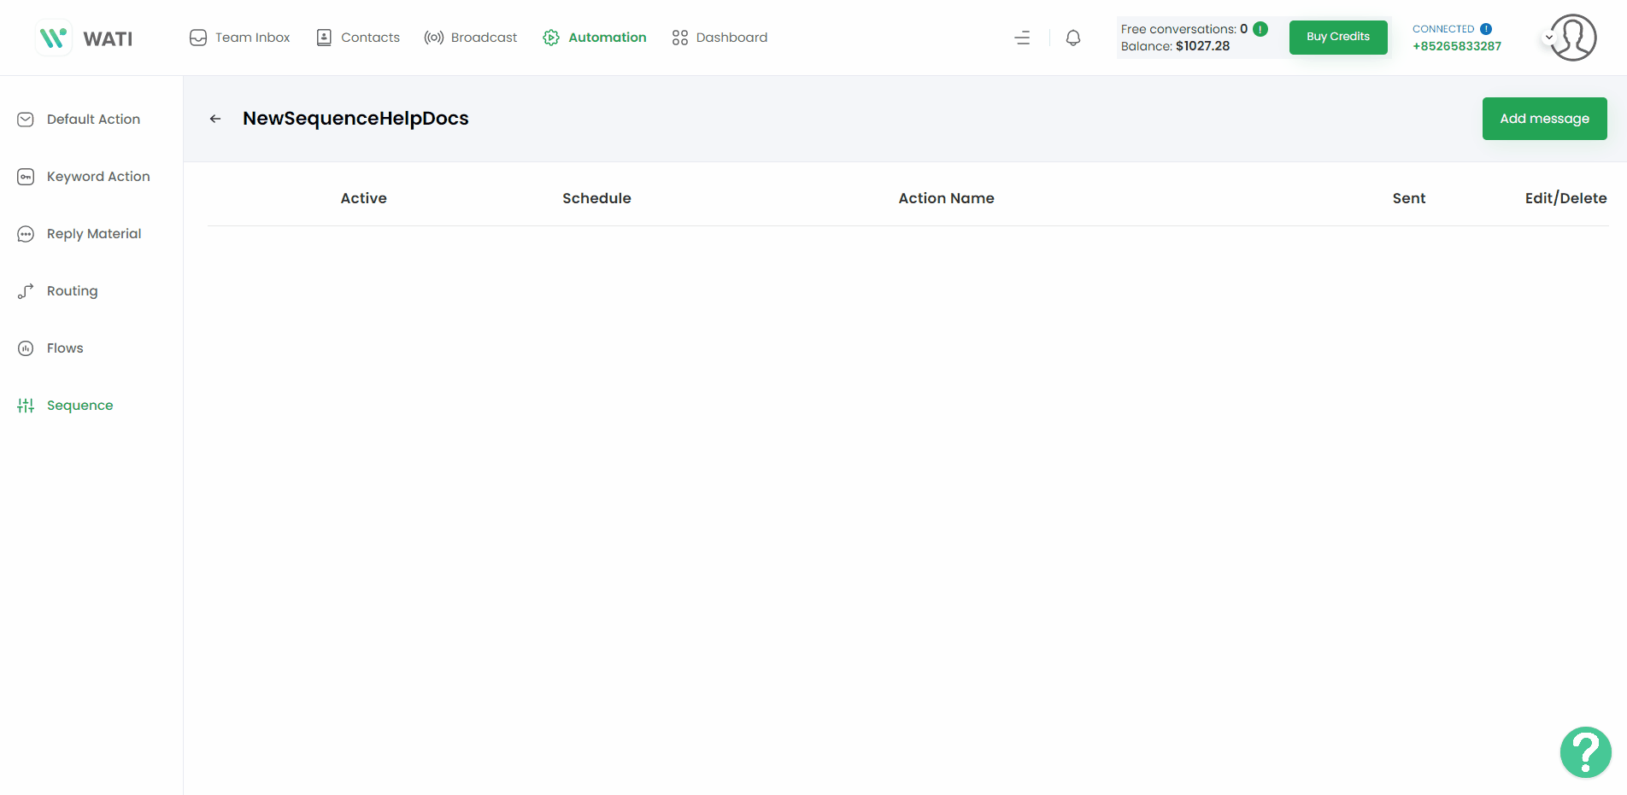Open the user profile avatar
Screen dimensions: 1627x795
coord(1573,38)
